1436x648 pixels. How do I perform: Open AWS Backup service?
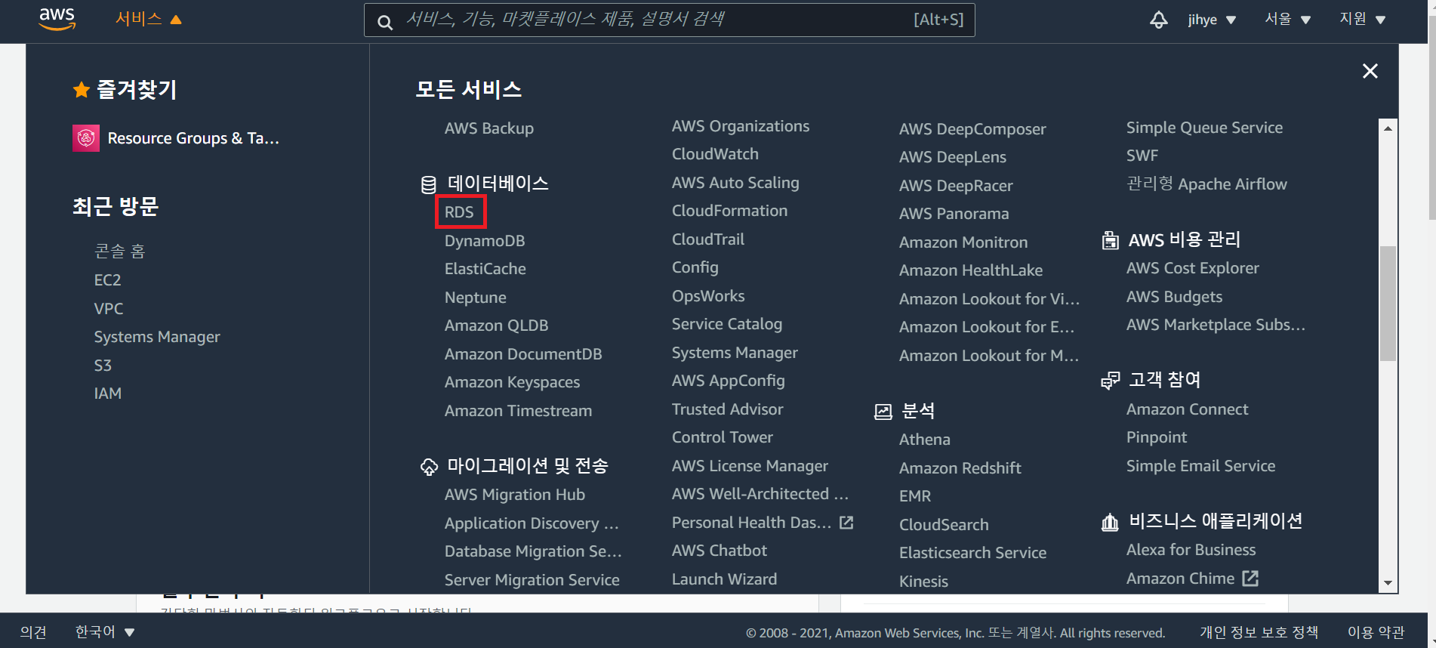coord(489,128)
